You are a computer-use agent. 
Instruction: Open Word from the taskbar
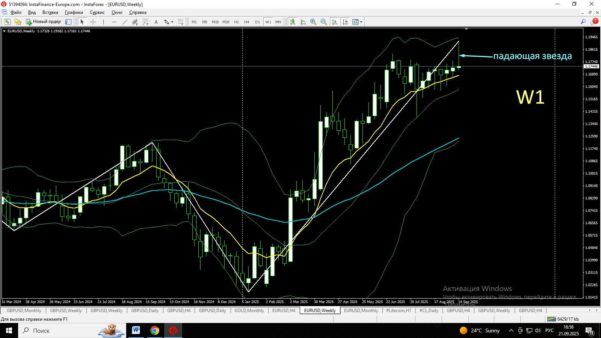136,330
